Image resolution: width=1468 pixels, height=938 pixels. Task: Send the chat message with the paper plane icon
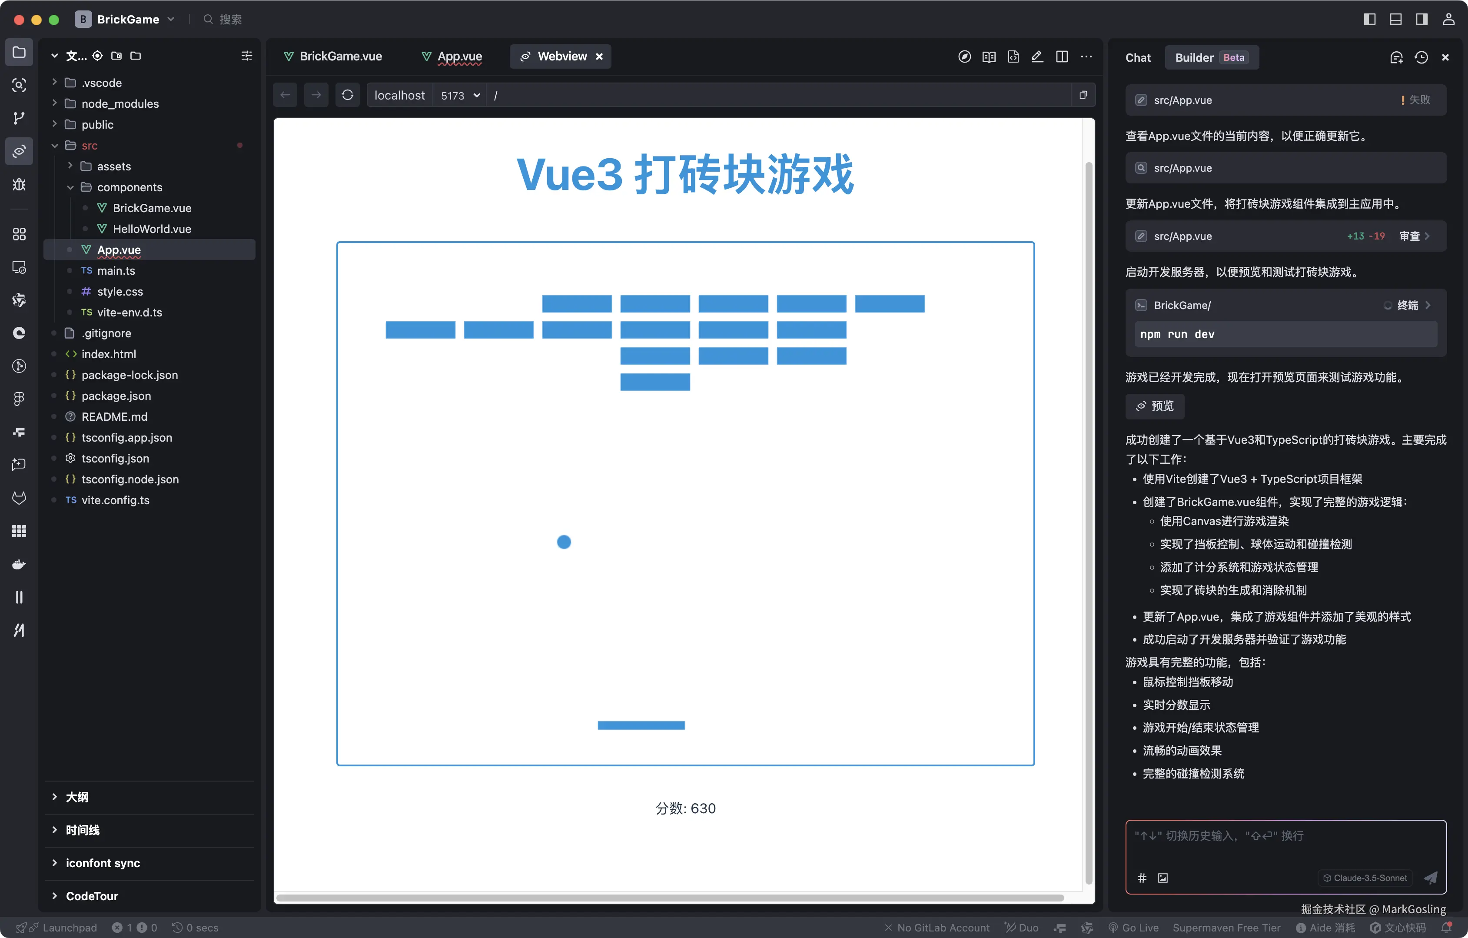click(x=1431, y=878)
